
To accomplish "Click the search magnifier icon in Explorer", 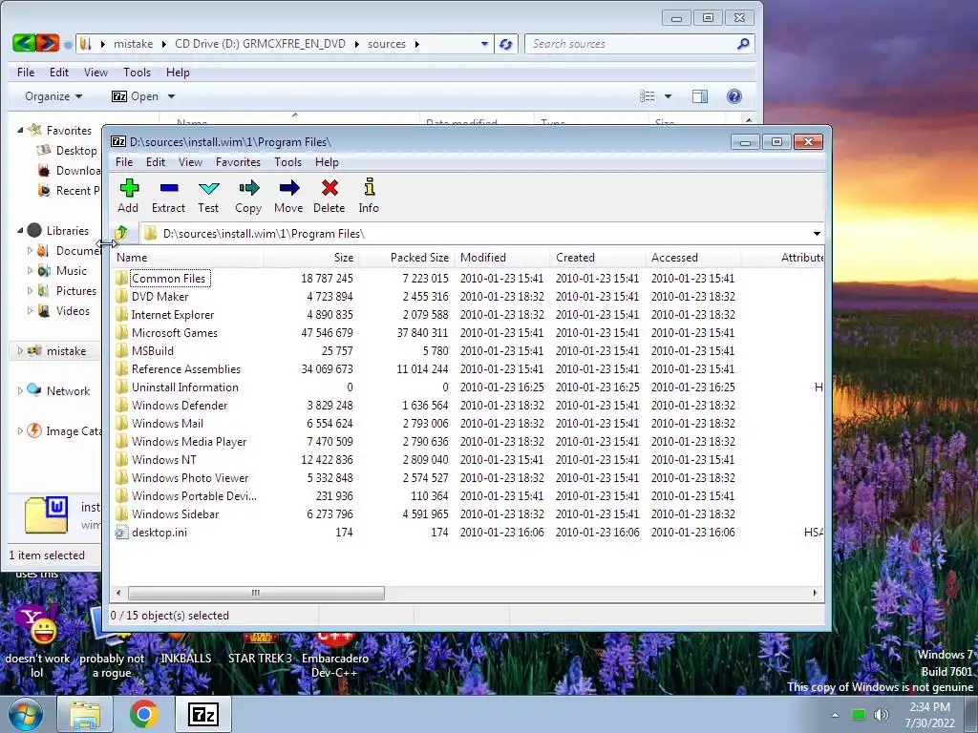I will 743,44.
